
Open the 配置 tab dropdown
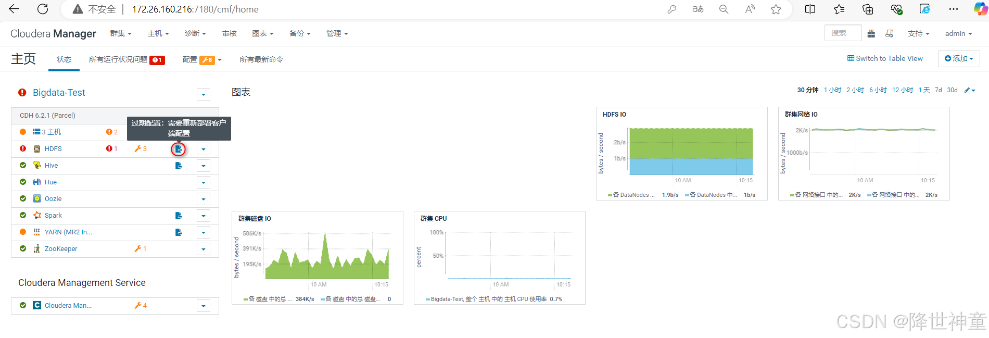click(202, 60)
